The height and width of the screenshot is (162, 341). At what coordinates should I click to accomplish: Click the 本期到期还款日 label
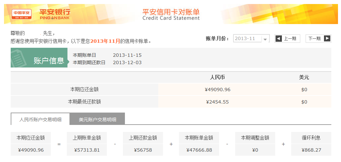point(89,62)
